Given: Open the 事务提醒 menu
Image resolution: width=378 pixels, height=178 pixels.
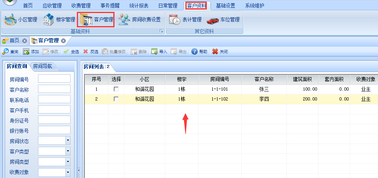Looking at the screenshot, I should click(110, 6).
